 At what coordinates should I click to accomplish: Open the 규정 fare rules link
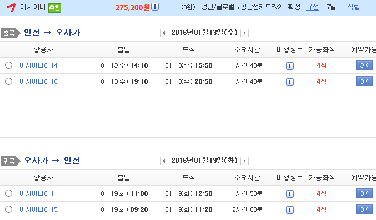click(x=313, y=7)
